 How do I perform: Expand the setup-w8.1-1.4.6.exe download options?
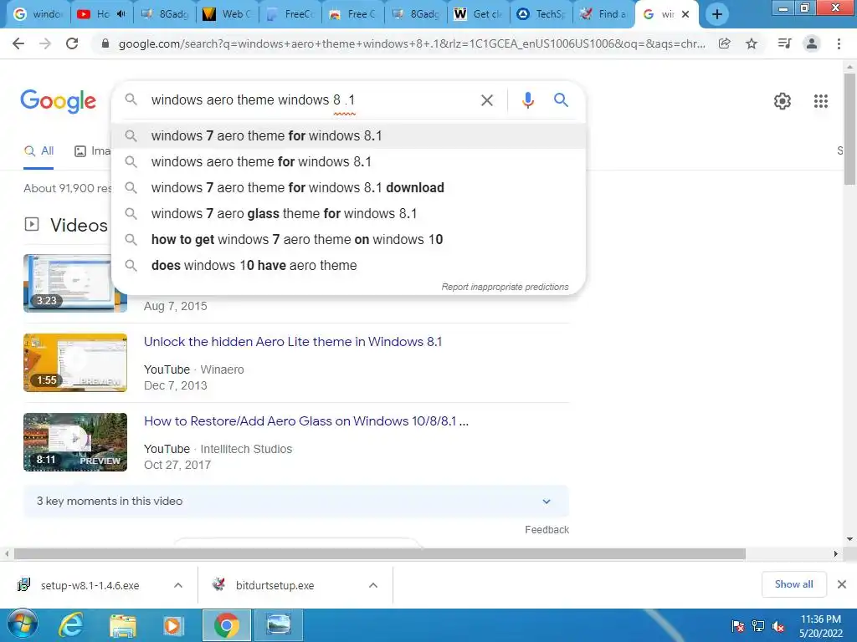coord(178,585)
